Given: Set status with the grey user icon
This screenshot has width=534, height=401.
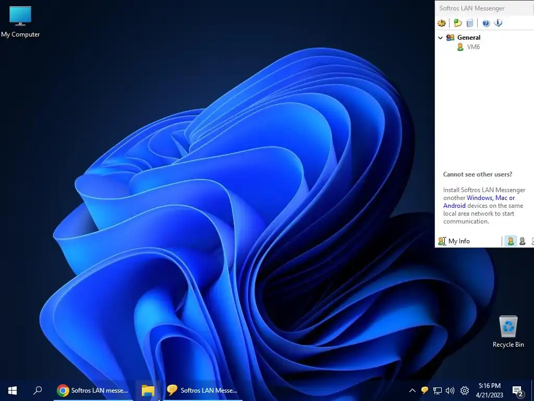Looking at the screenshot, I should click(x=523, y=241).
